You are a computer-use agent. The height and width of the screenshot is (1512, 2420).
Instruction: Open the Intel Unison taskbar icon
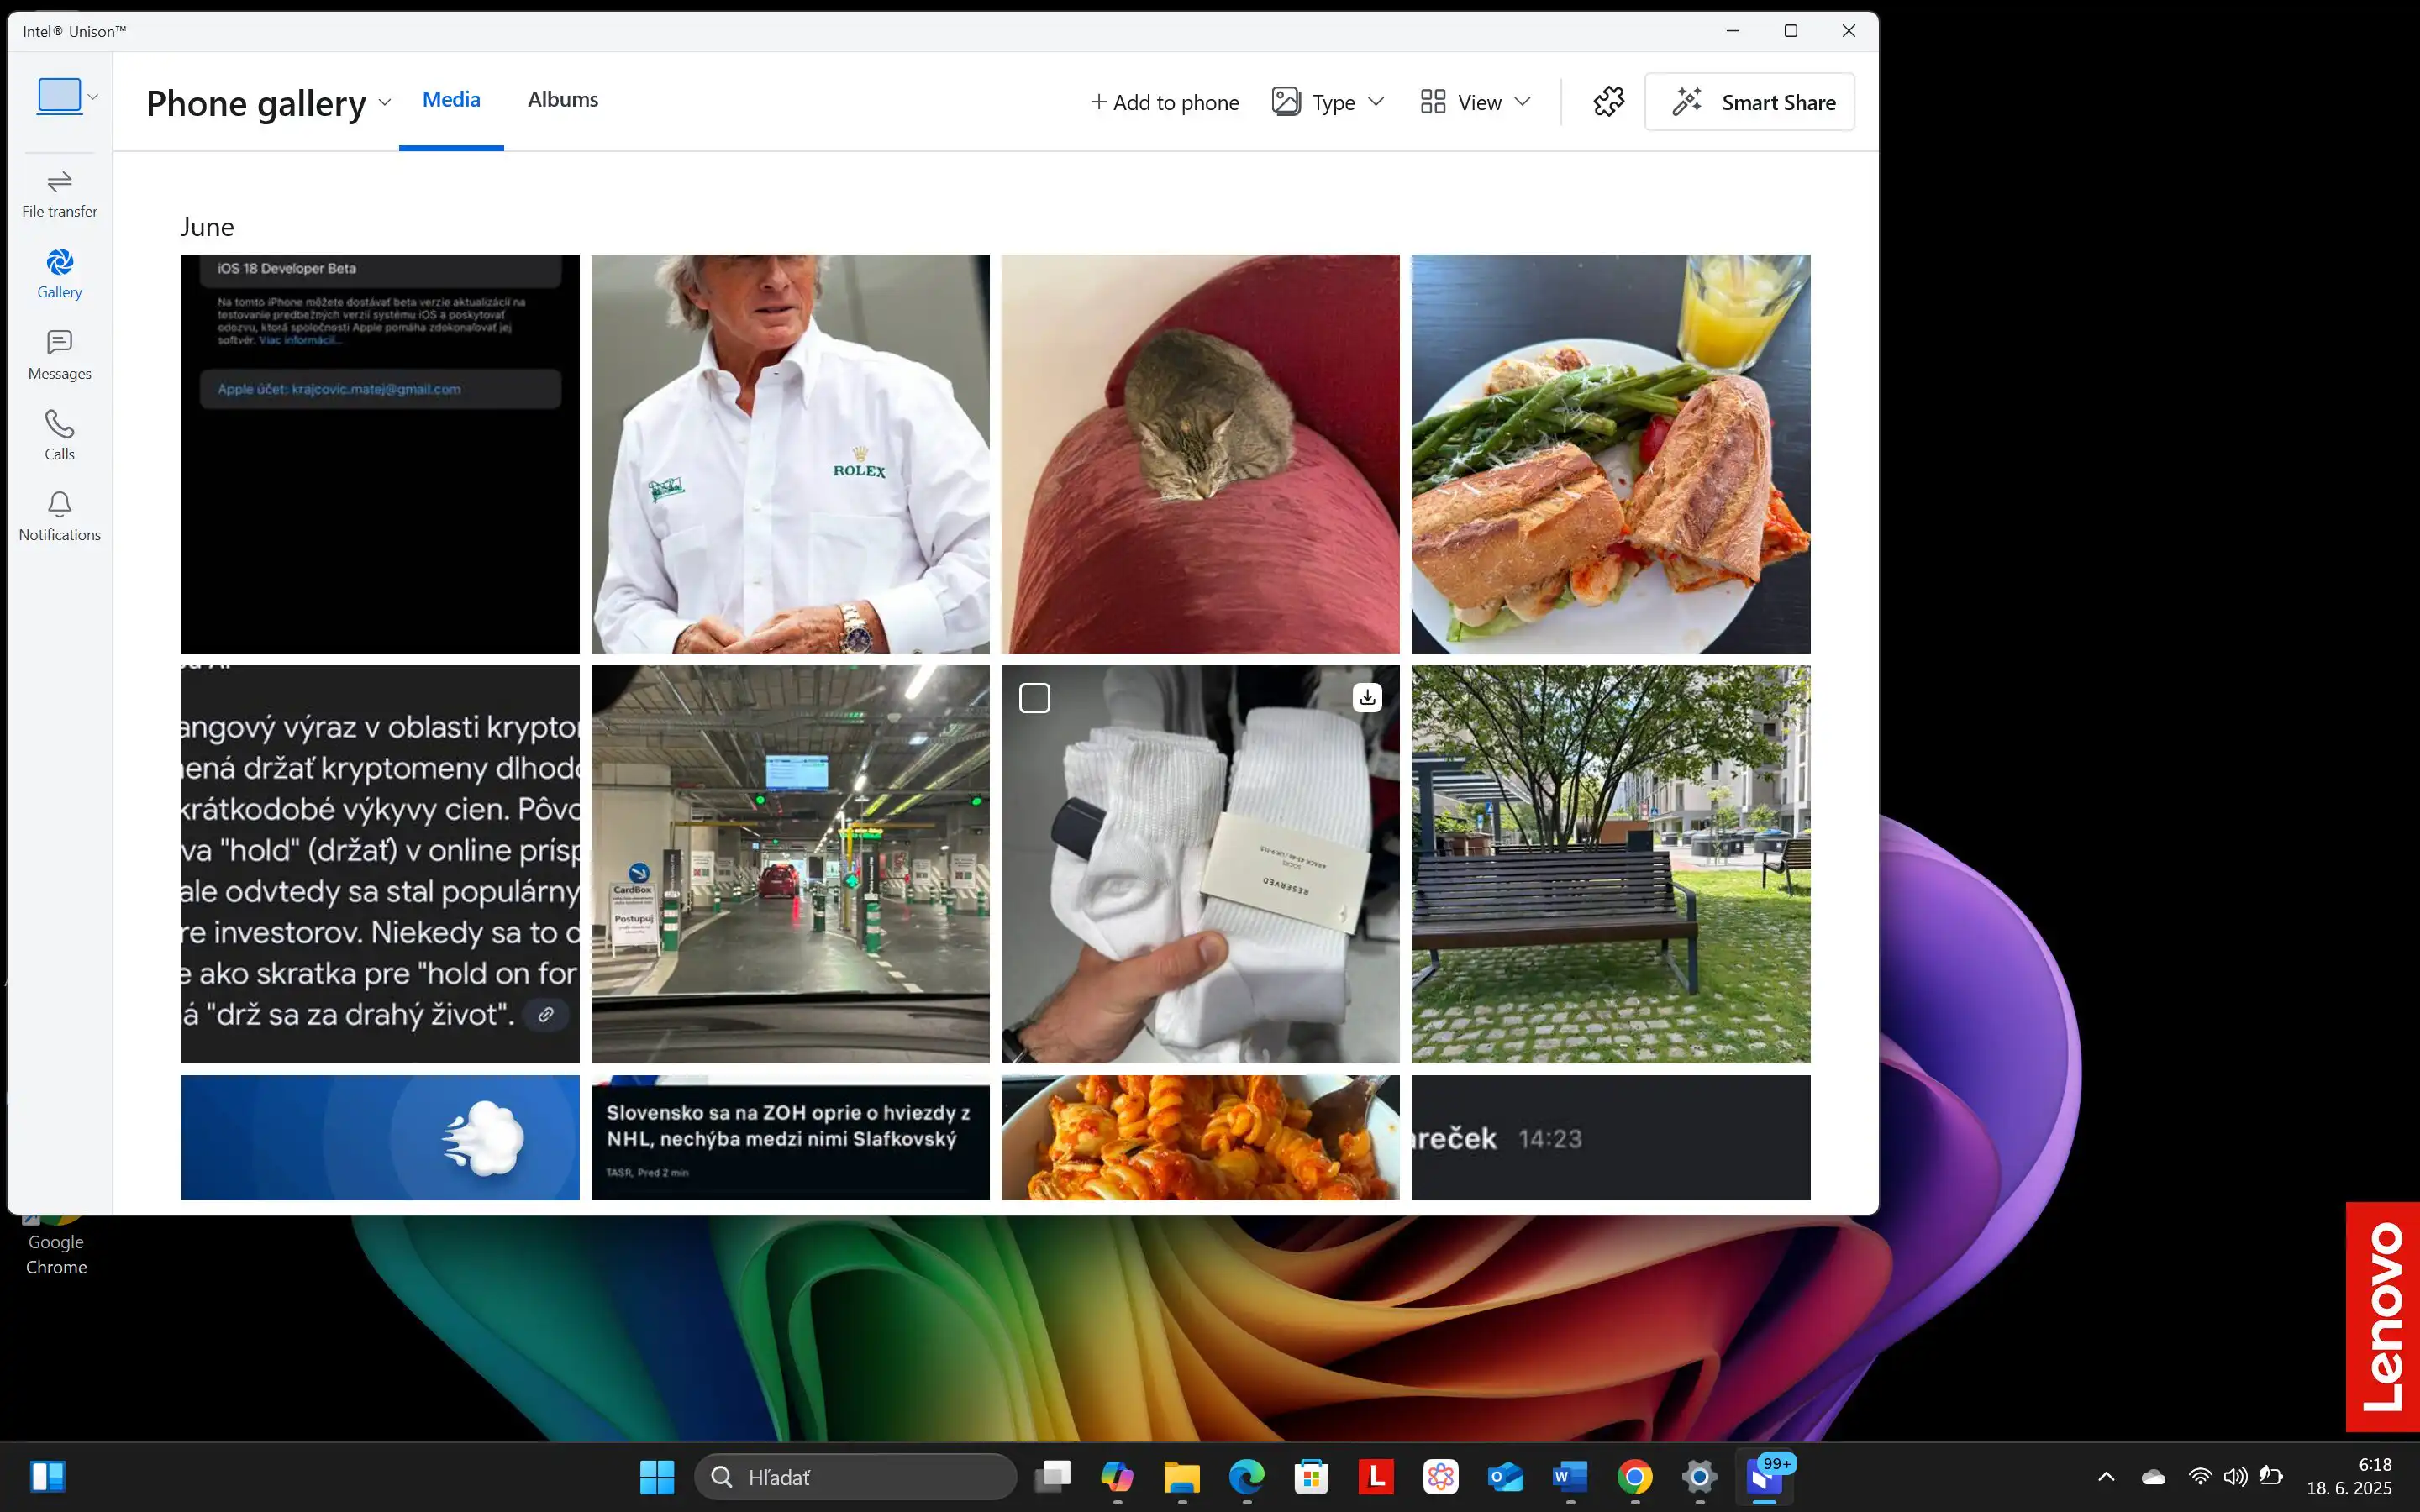click(1764, 1476)
